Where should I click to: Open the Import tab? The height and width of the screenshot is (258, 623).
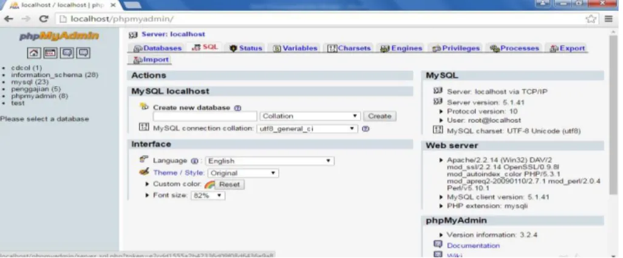click(151, 60)
